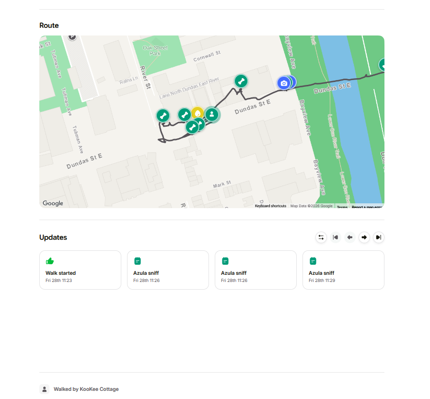Click the Mark St map label
Viewport: 430px width, 399px height.
(x=222, y=184)
